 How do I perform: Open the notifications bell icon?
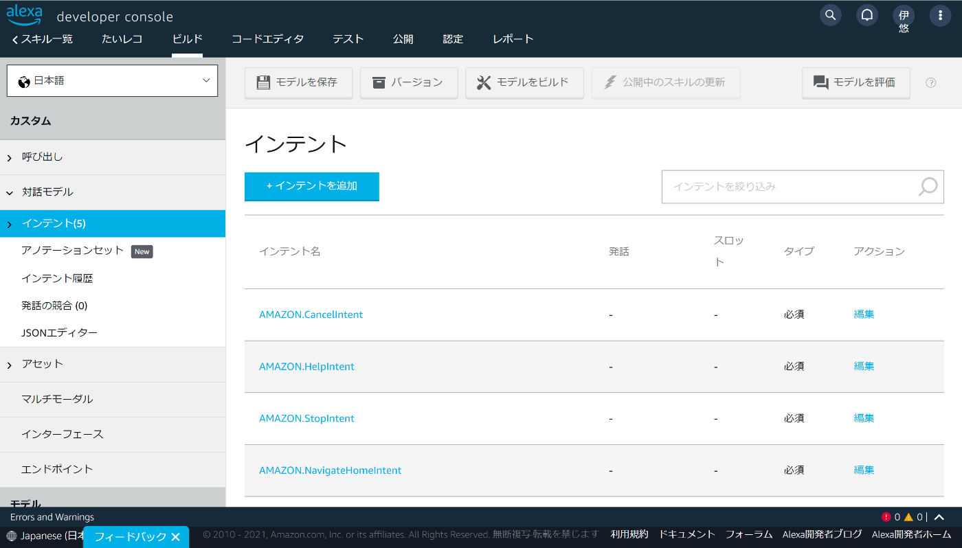coord(867,15)
